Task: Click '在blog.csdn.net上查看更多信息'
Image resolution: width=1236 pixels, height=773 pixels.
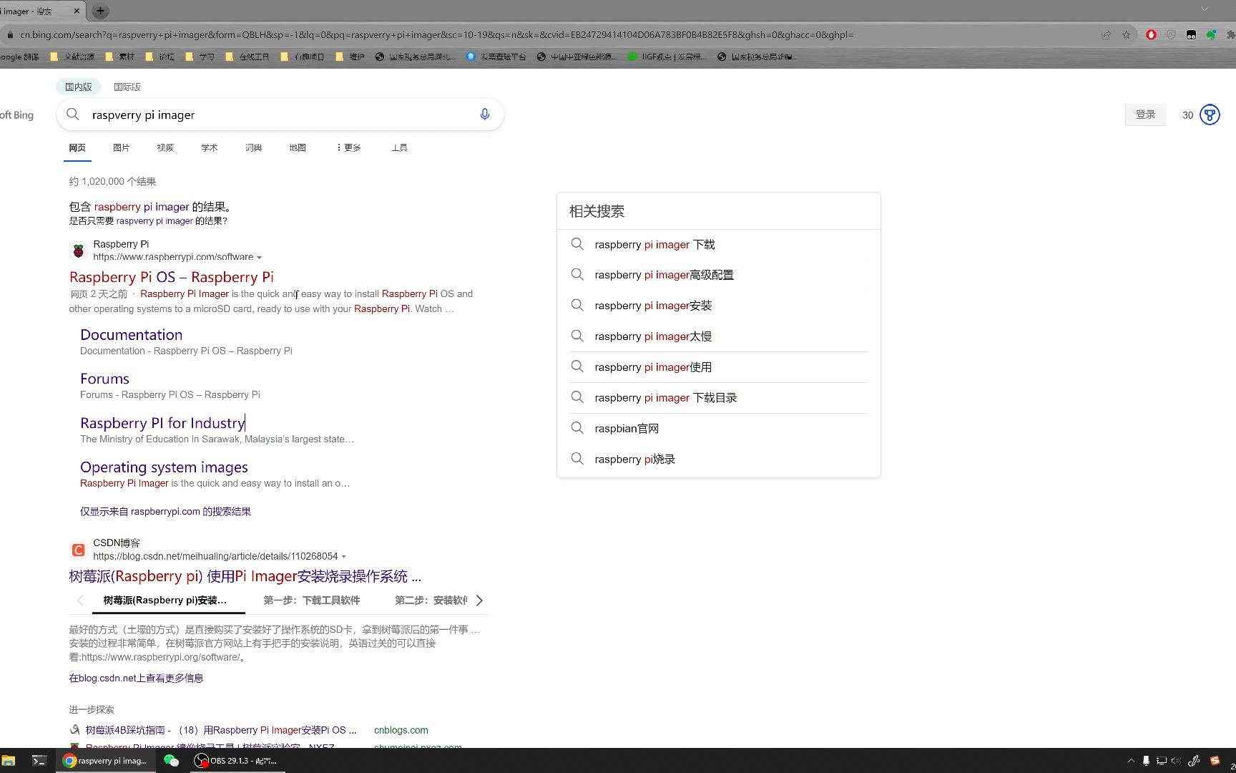Action: point(136,678)
